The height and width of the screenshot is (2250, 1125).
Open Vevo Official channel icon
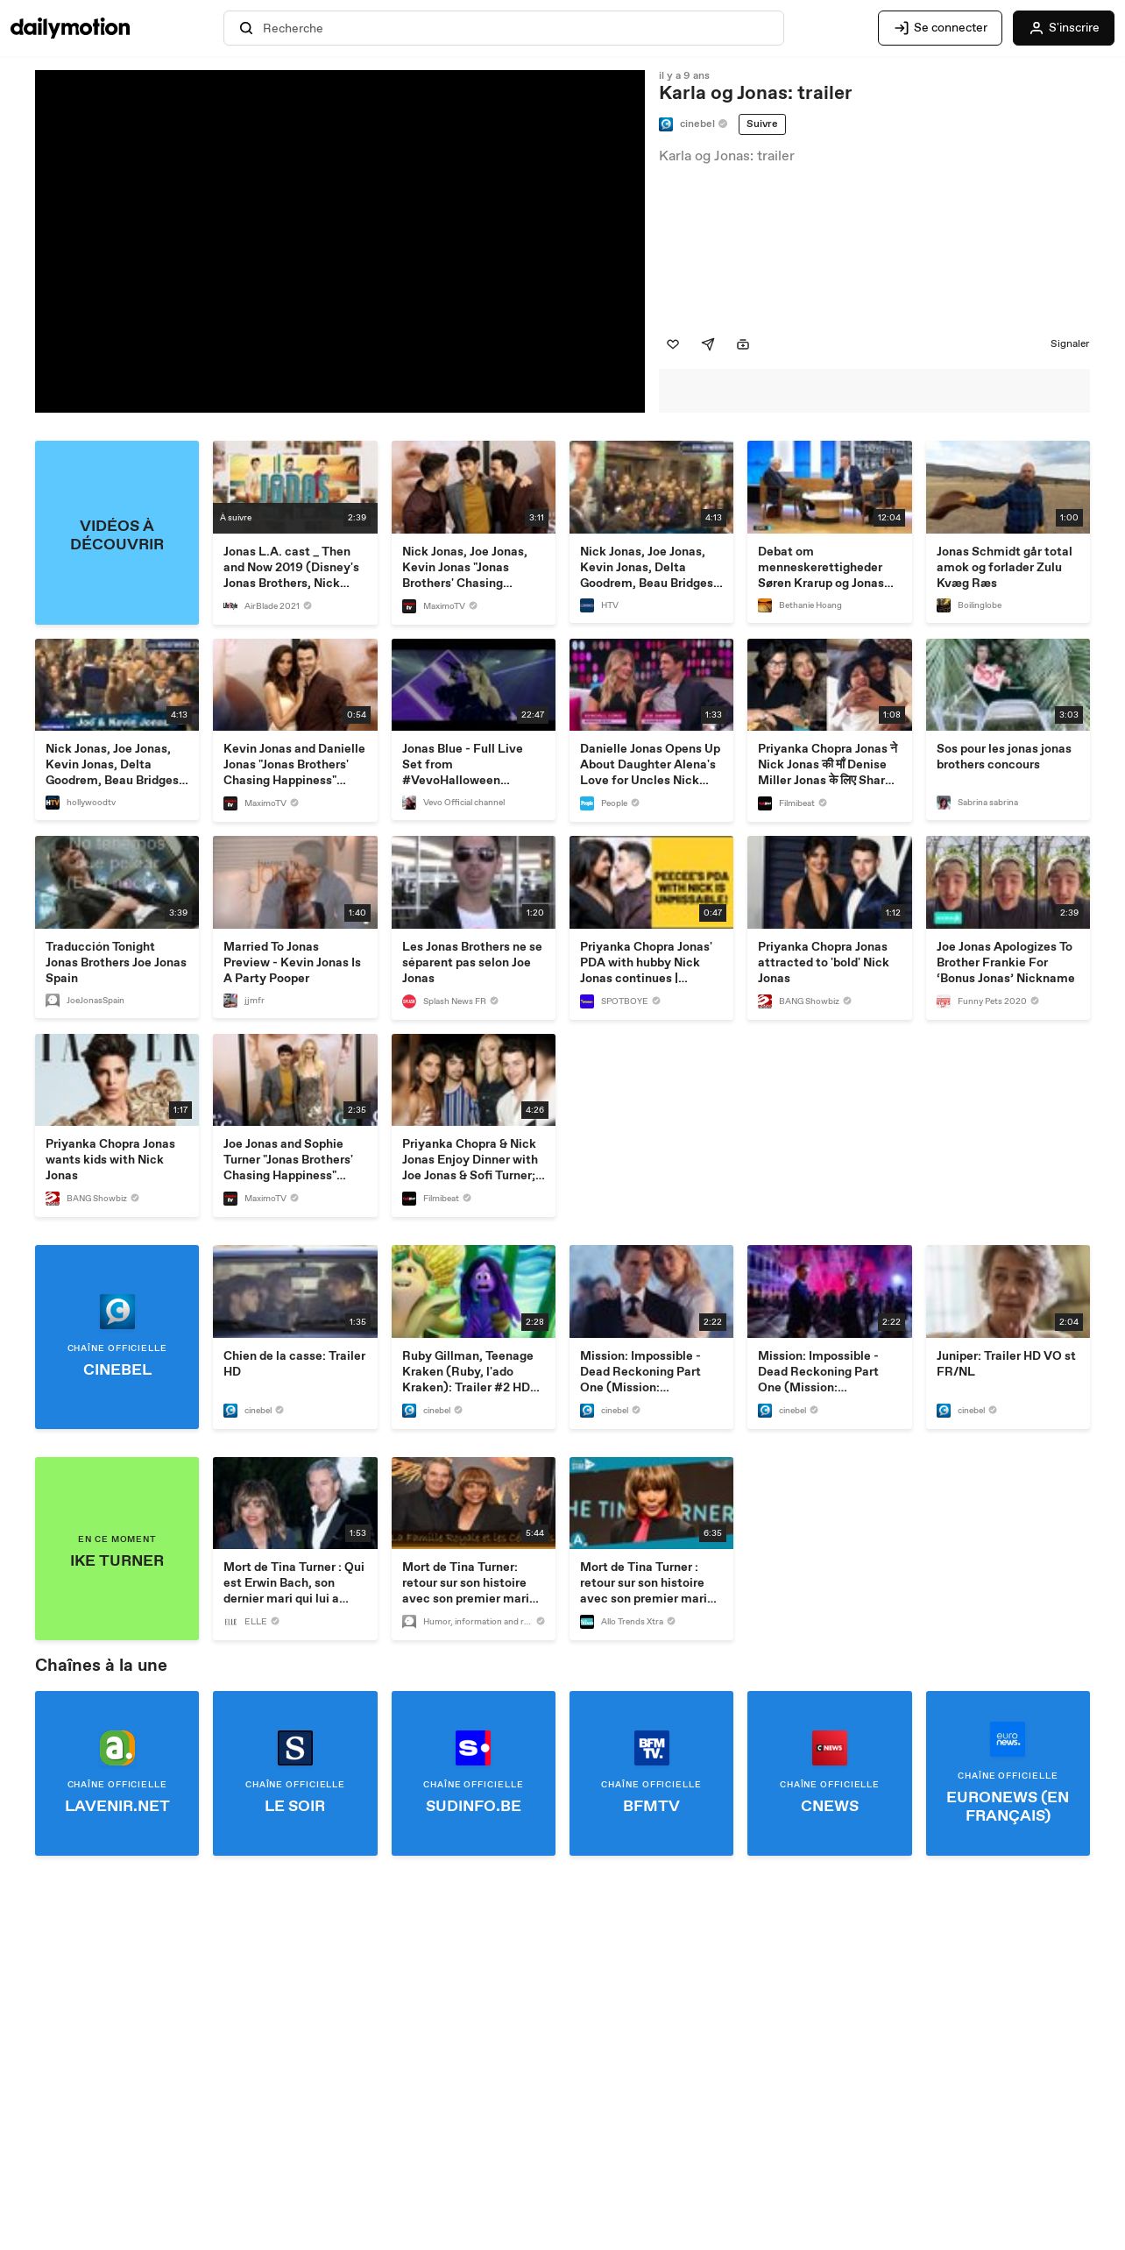pyautogui.click(x=409, y=803)
